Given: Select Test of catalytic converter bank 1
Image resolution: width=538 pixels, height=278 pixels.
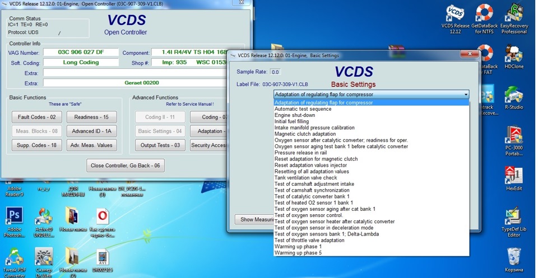Looking at the screenshot, I should click(371, 196).
